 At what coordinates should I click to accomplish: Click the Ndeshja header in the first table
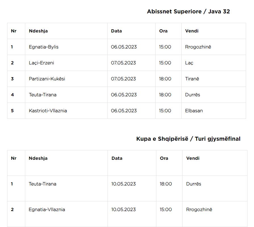click(38, 31)
